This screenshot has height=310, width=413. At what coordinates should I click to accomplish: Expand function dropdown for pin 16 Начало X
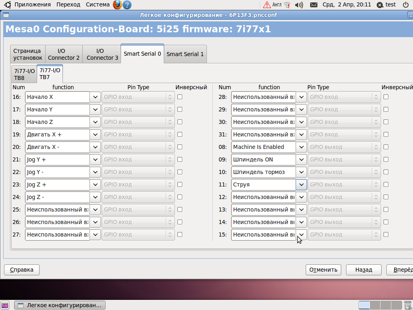pos(95,97)
